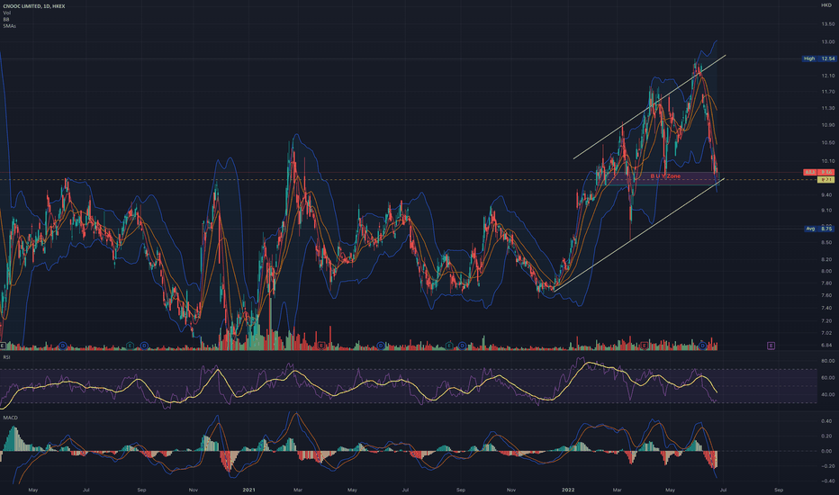Screen dimensions: 839x495
Task: Click the red last price label
Action: [818, 172]
